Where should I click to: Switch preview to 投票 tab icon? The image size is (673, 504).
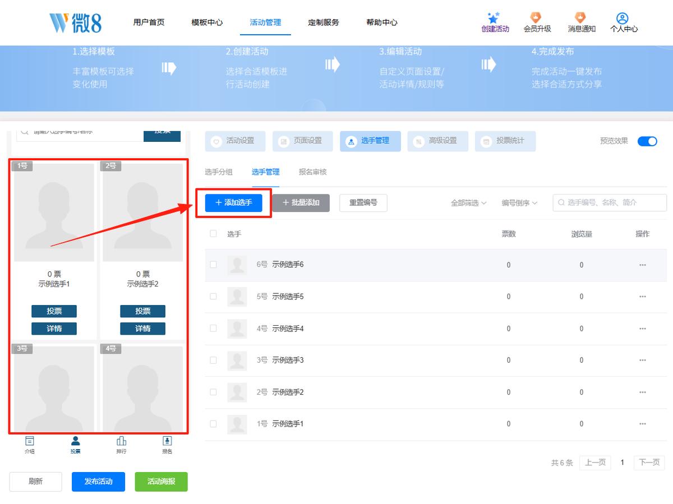(76, 441)
